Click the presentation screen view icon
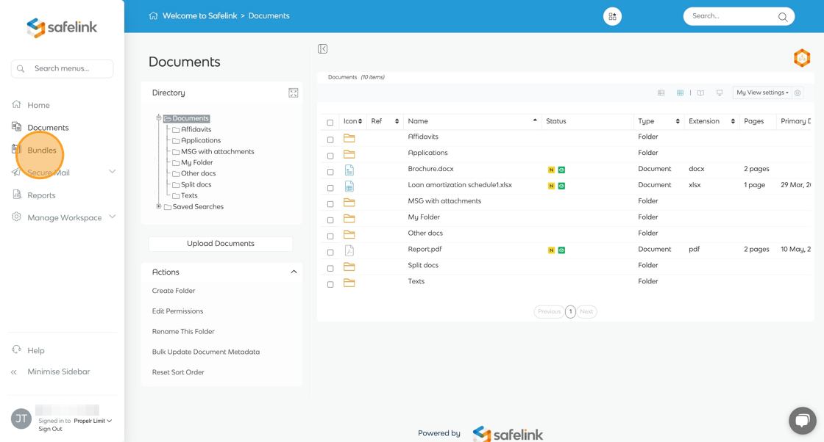Viewport: 824px width, 442px height. [720, 93]
